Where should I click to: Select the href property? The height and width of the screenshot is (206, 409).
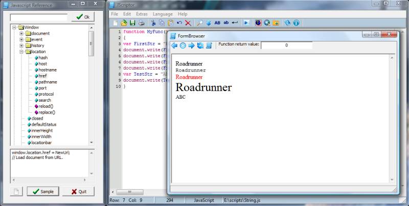tap(42, 76)
